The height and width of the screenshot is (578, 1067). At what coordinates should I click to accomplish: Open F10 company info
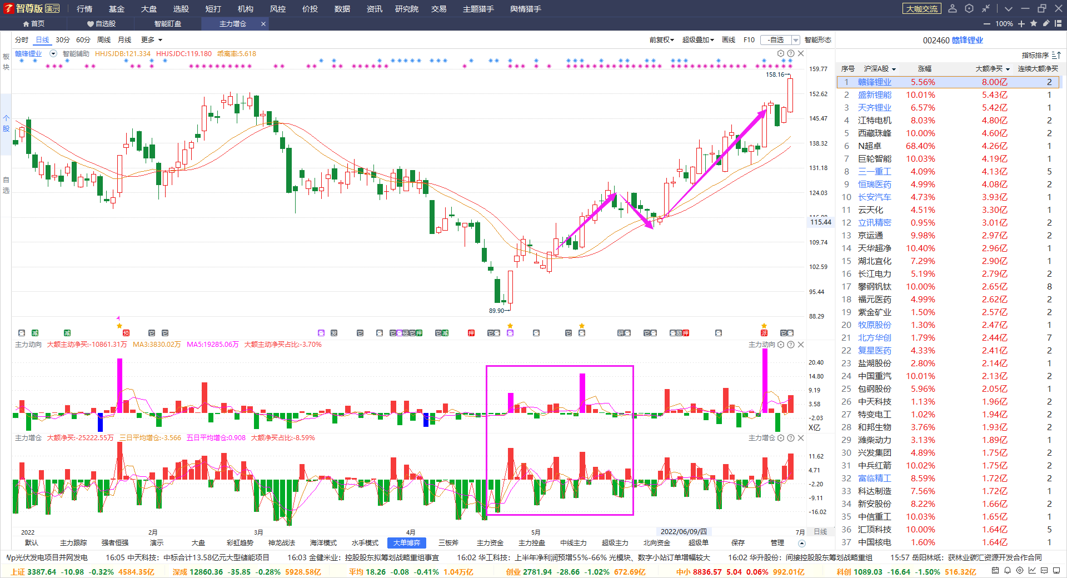[x=749, y=40]
